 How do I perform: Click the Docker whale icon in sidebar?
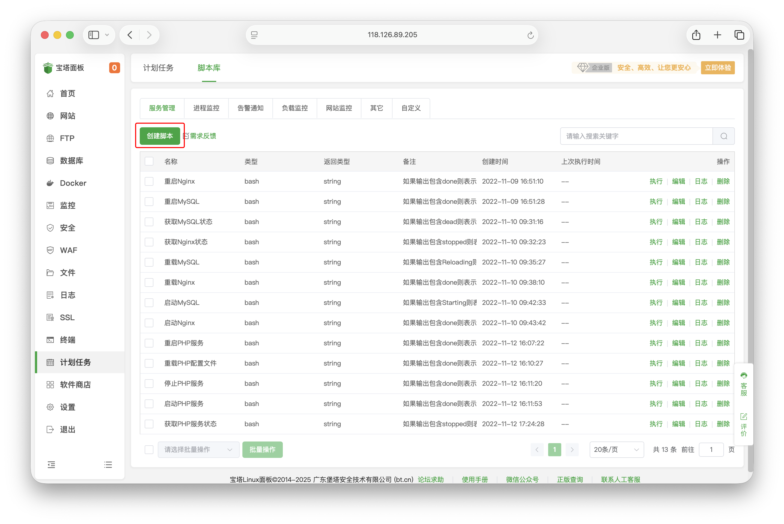pyautogui.click(x=50, y=183)
